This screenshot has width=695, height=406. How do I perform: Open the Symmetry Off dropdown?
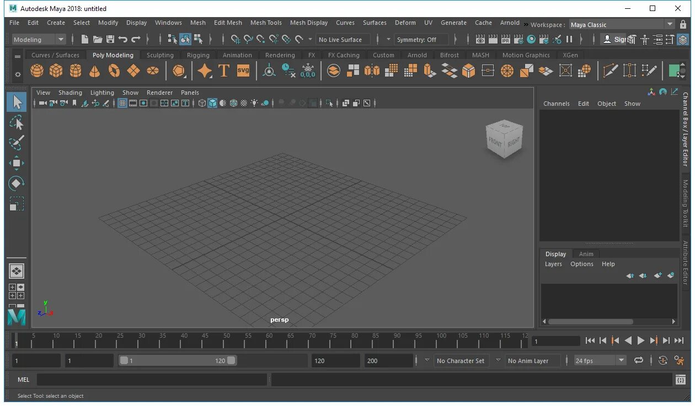tap(423, 40)
